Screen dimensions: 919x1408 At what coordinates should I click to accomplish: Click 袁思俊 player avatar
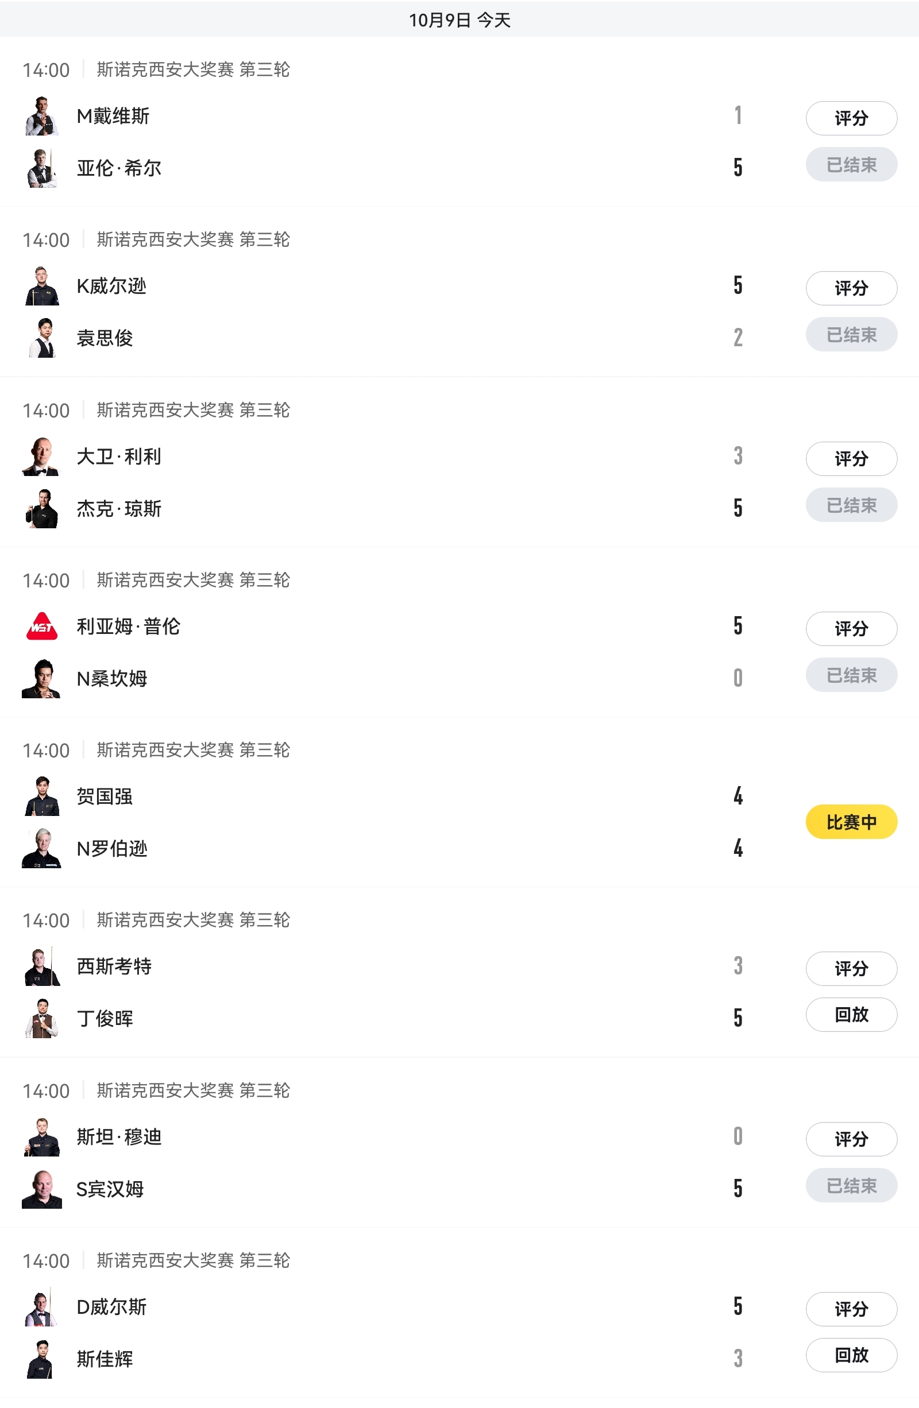coord(42,338)
